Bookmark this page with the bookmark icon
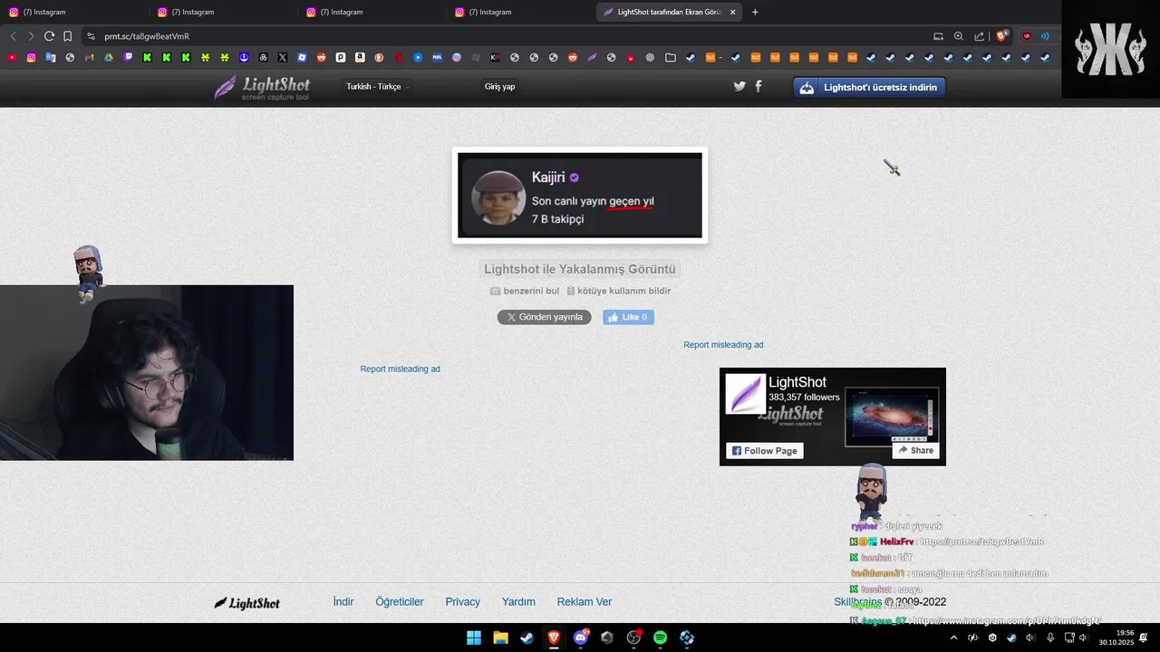 67,36
